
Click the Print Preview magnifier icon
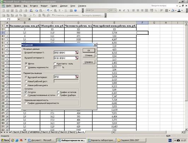tap(31, 11)
